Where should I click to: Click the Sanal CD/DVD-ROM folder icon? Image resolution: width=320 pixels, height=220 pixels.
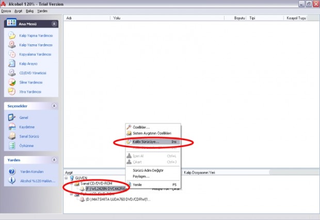77,183
